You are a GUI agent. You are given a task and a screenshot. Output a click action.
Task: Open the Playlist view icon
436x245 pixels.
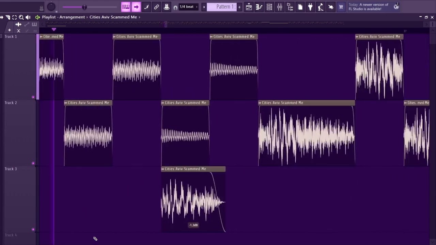click(249, 7)
